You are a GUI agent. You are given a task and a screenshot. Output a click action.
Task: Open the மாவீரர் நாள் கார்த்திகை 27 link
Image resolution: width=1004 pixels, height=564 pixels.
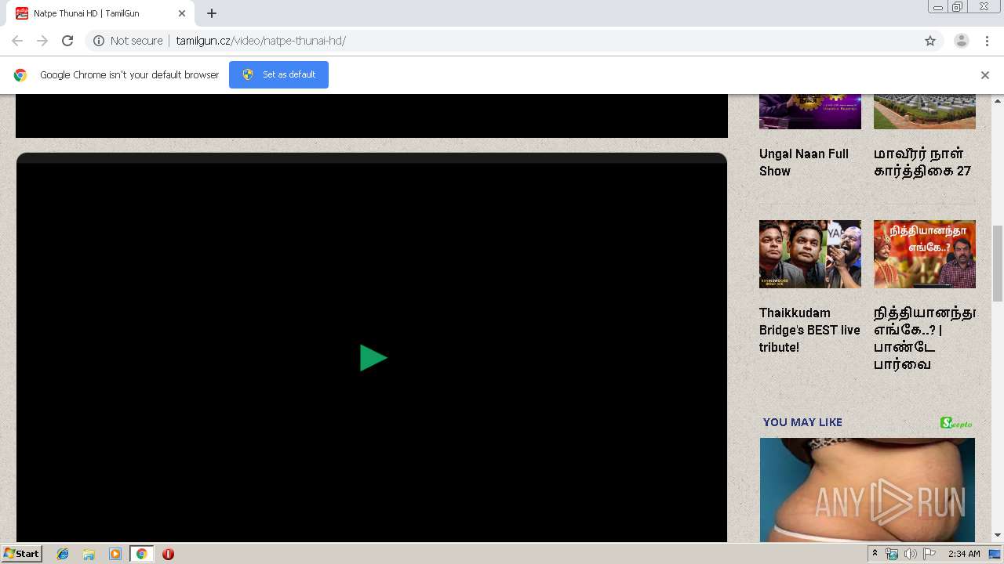click(x=922, y=162)
